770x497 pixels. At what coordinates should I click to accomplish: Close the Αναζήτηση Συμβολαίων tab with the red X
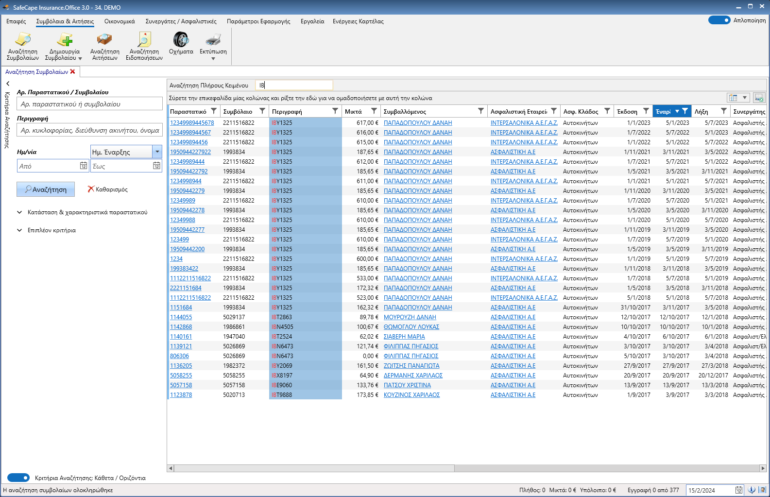[x=73, y=71]
